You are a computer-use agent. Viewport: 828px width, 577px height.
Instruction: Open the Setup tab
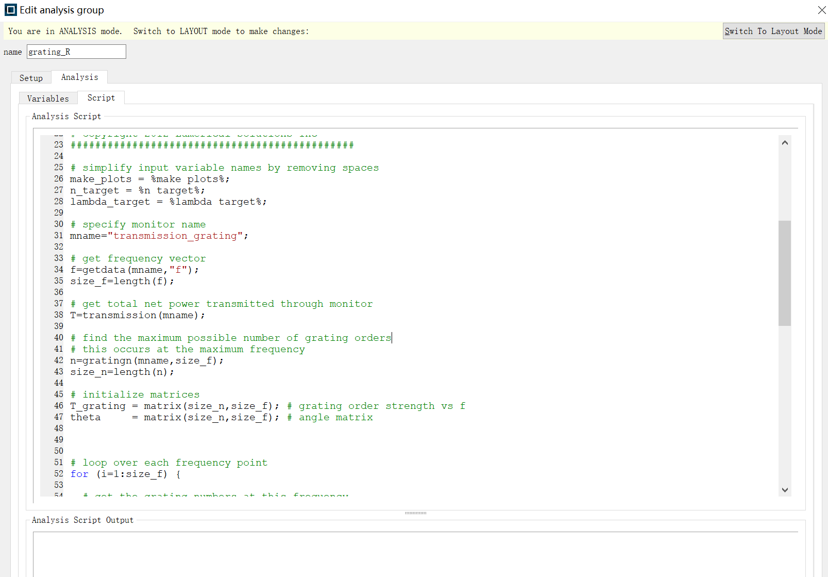pyautogui.click(x=31, y=78)
